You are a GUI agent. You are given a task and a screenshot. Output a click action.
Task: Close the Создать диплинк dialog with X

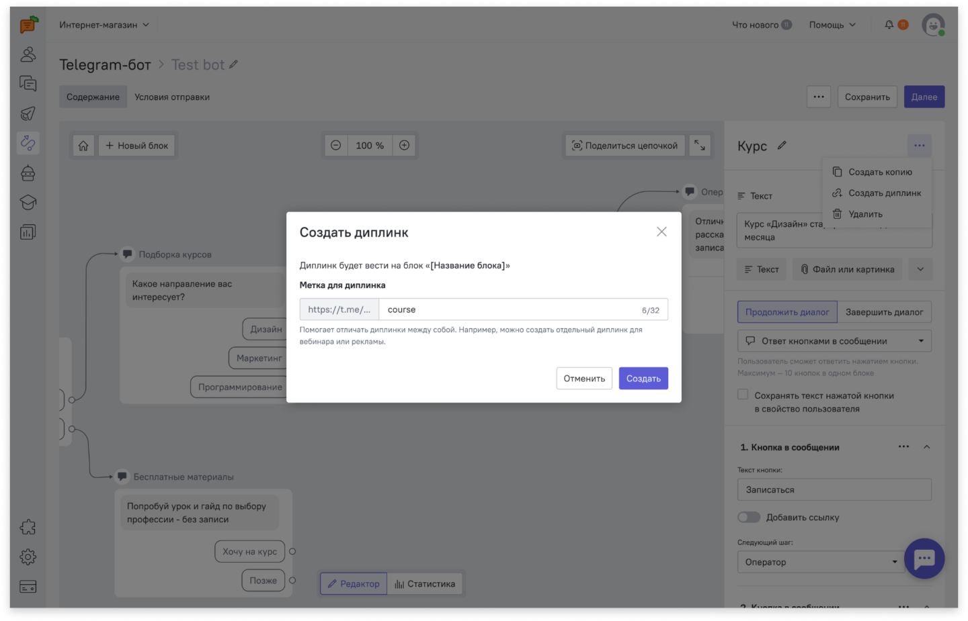tap(661, 232)
